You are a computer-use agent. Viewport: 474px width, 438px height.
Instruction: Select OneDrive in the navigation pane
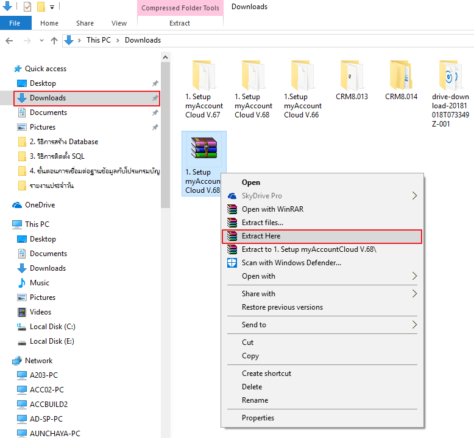(x=40, y=205)
